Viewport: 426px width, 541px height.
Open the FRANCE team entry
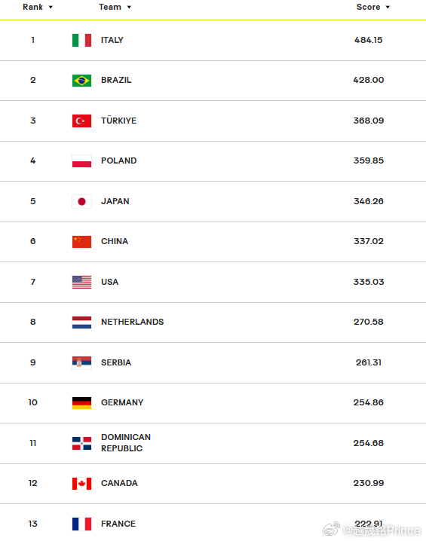[x=118, y=524]
